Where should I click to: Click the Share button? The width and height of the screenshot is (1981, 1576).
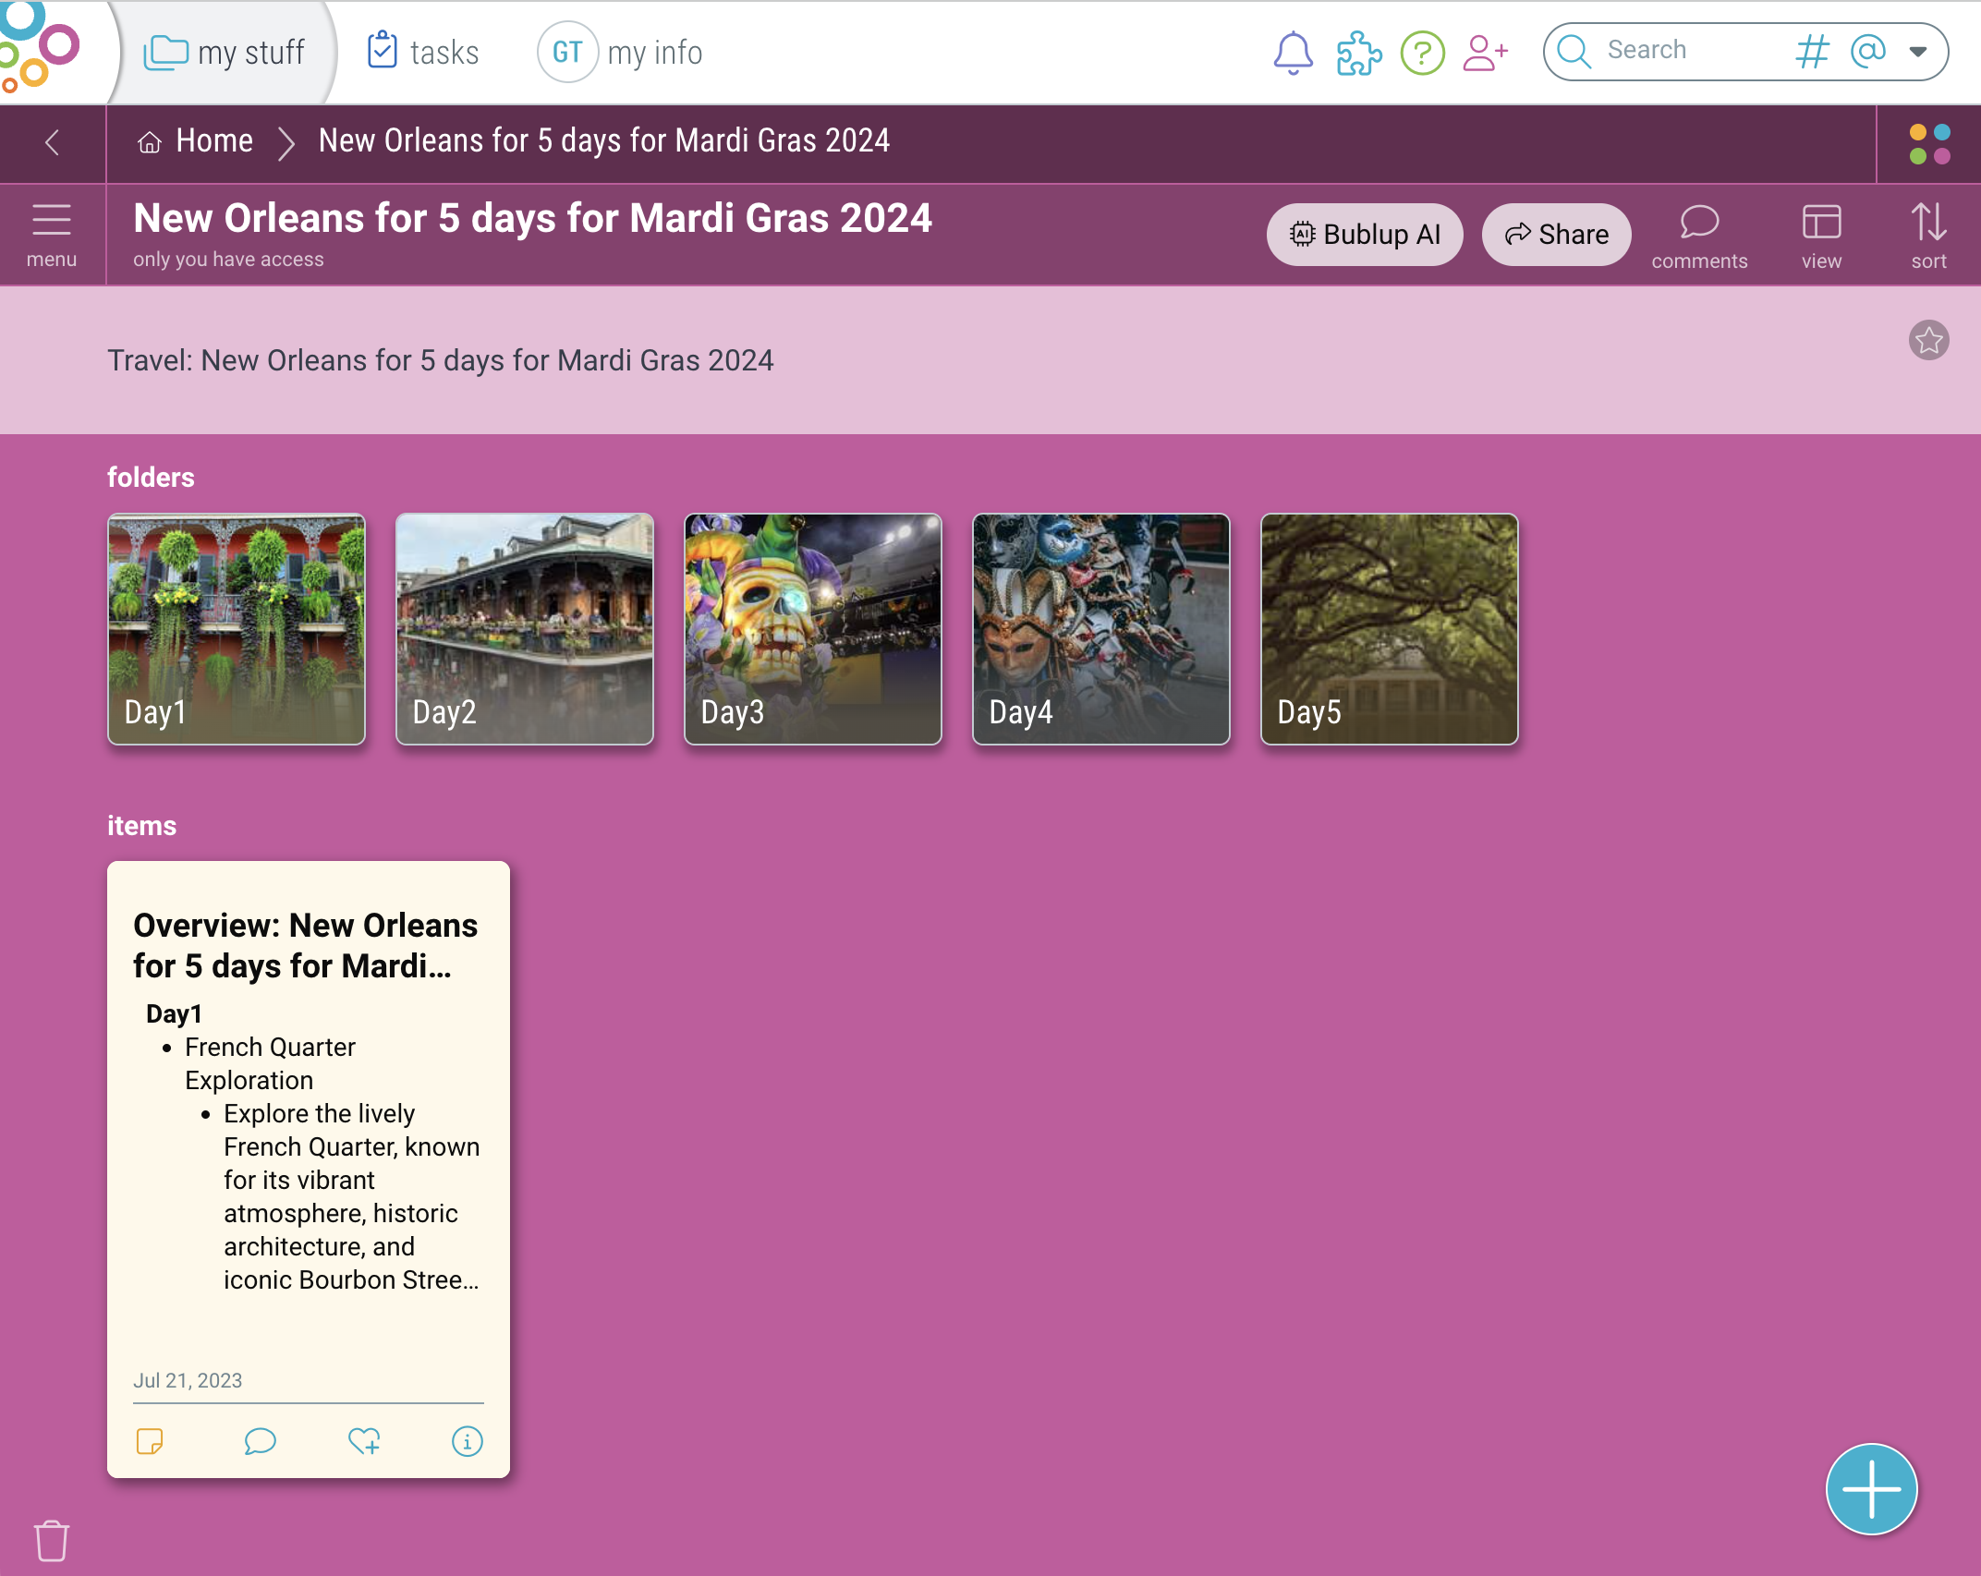[1556, 235]
